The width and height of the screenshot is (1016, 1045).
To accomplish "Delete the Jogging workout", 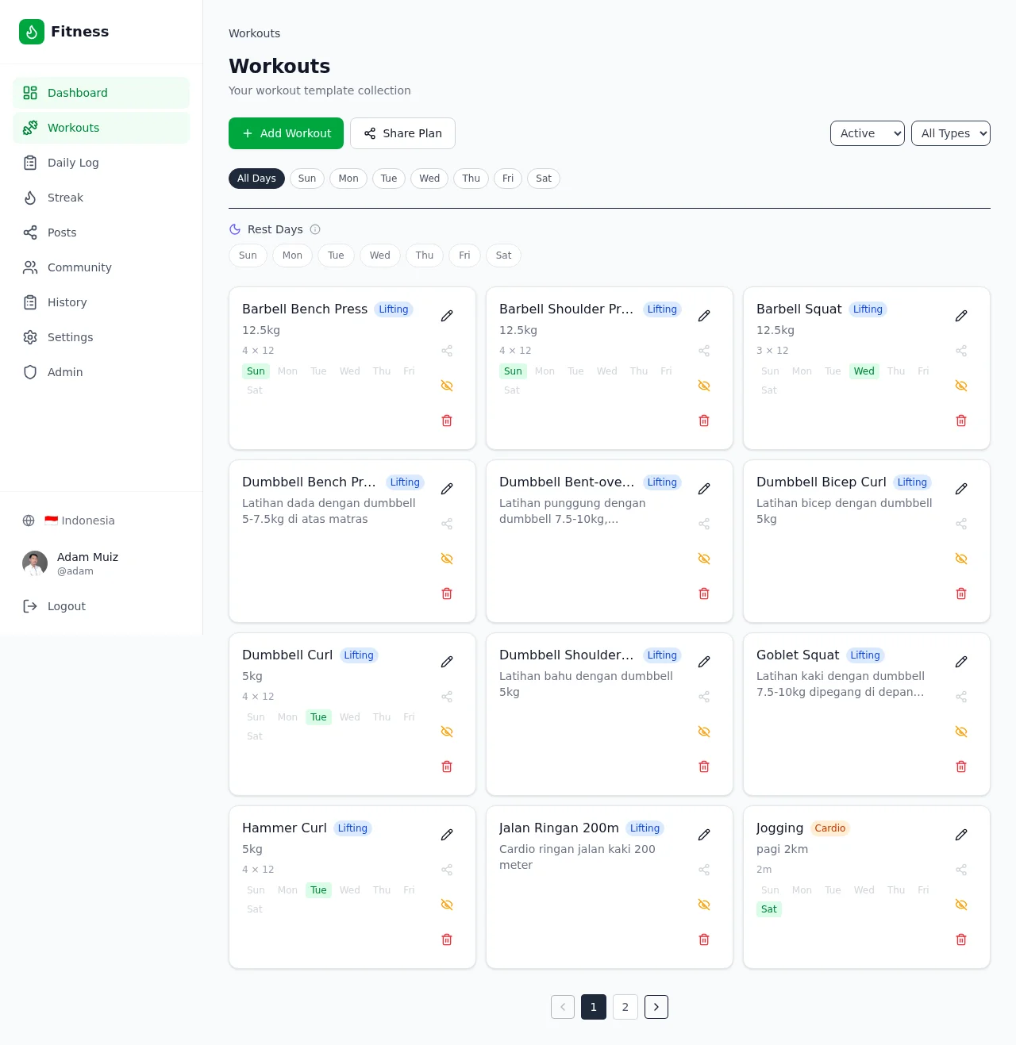I will (961, 939).
